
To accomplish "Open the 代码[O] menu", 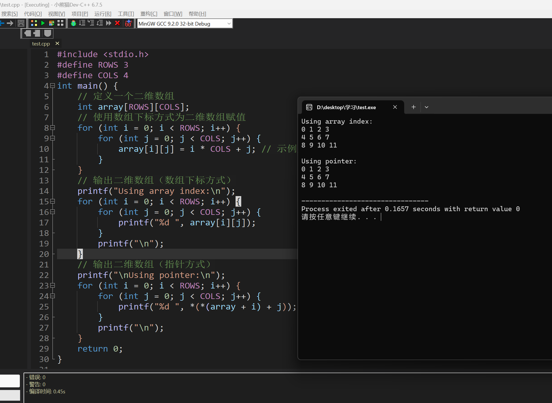I will (33, 14).
